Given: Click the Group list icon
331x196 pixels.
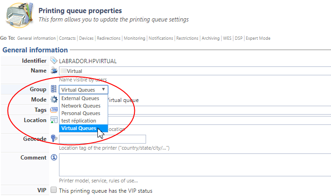Looking at the screenshot, I should click(x=53, y=89).
